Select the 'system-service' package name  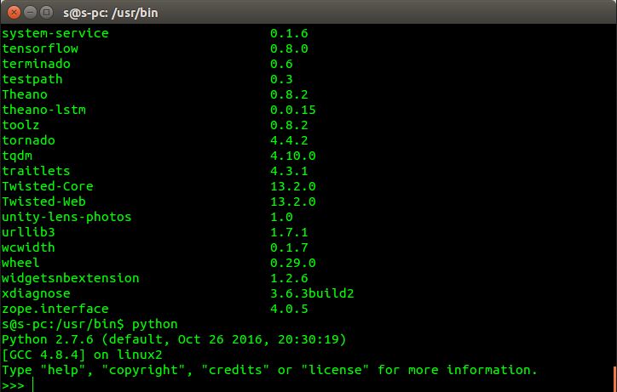(x=55, y=33)
